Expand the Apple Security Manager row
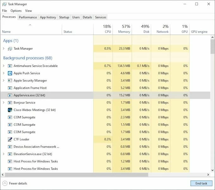Screen dimensions: 215x190 pyautogui.click(x=3, y=80)
